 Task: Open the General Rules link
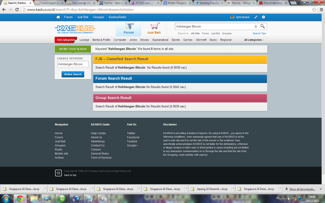[100, 154]
